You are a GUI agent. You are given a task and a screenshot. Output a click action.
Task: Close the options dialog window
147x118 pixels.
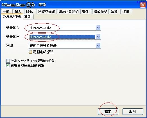tap(143, 5)
